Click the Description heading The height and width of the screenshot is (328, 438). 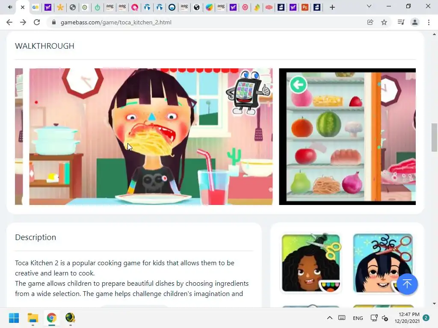[36, 237]
